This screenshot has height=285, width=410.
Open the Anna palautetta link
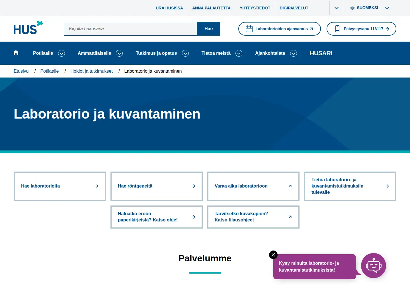[211, 8]
